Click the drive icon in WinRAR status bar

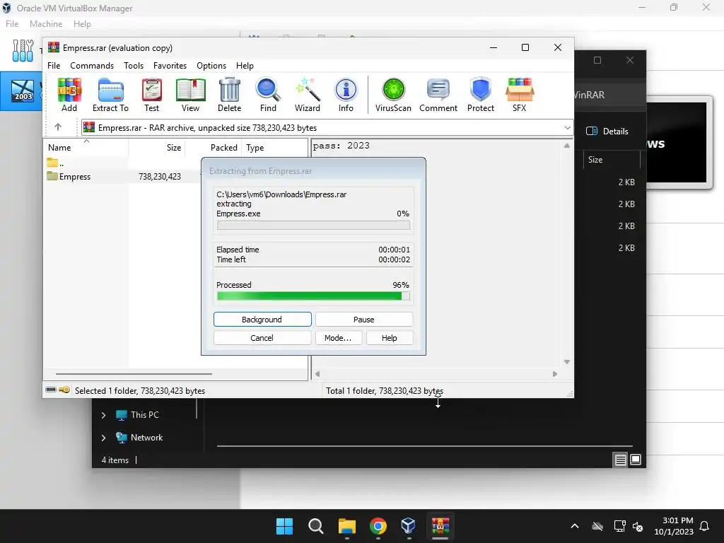(51, 390)
